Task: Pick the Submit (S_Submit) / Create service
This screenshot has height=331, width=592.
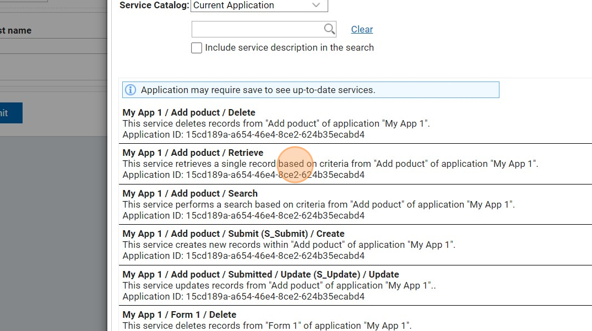Action: (x=233, y=234)
